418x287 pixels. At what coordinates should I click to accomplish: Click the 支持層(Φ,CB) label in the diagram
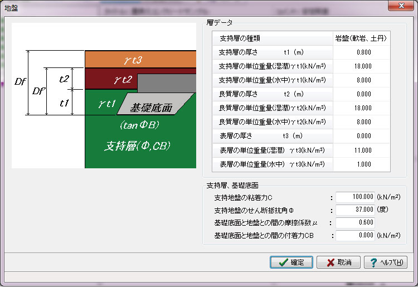click(137, 146)
